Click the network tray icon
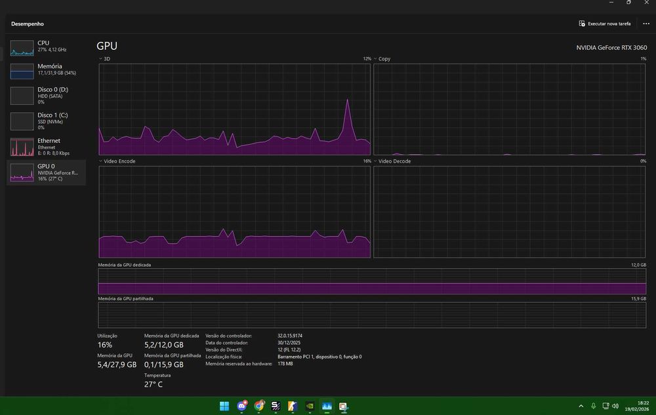The height and width of the screenshot is (415, 656). pyautogui.click(x=605, y=406)
